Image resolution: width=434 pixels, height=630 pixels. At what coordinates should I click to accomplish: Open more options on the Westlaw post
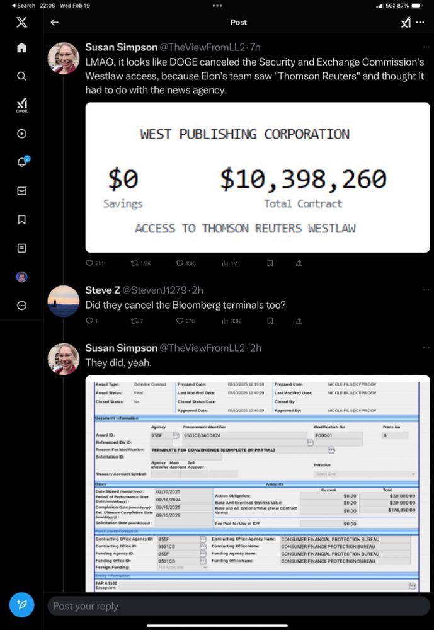[426, 47]
